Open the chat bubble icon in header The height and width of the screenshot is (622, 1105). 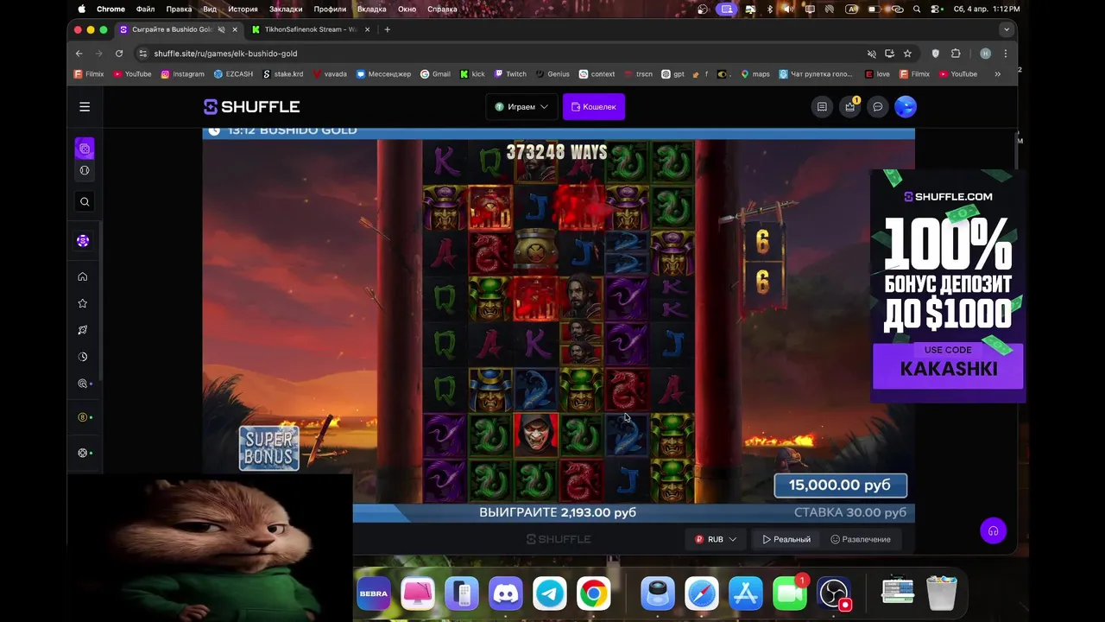pyautogui.click(x=878, y=107)
